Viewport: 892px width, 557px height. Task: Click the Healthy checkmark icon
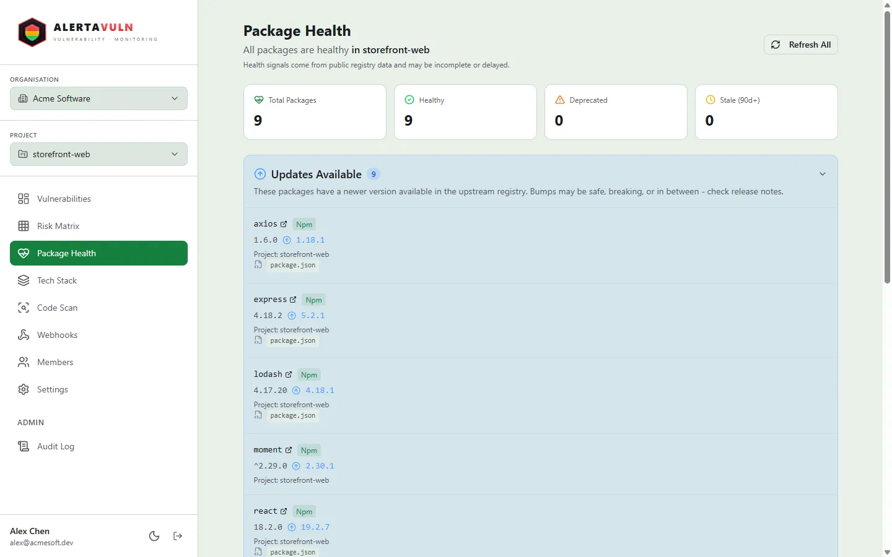409,100
